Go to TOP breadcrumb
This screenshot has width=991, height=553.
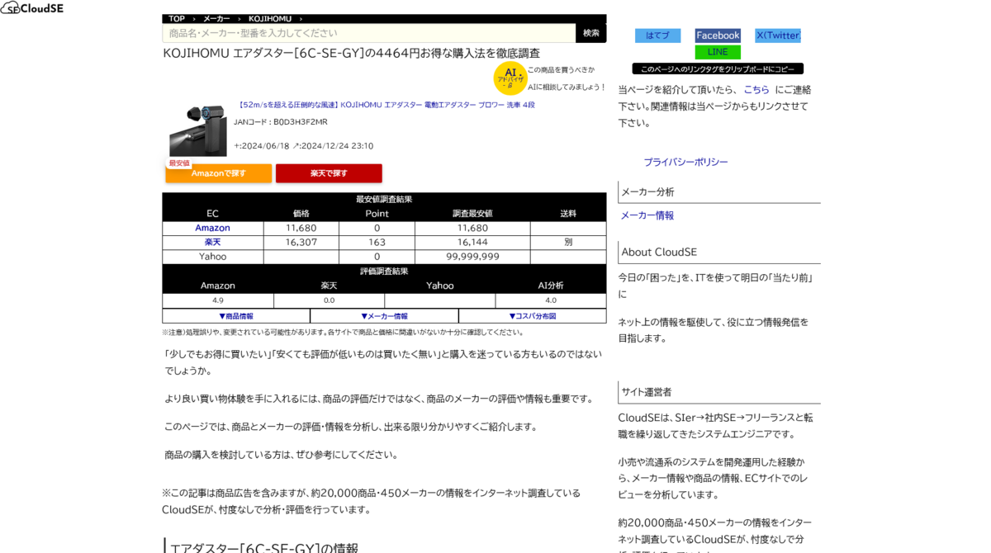(x=177, y=18)
